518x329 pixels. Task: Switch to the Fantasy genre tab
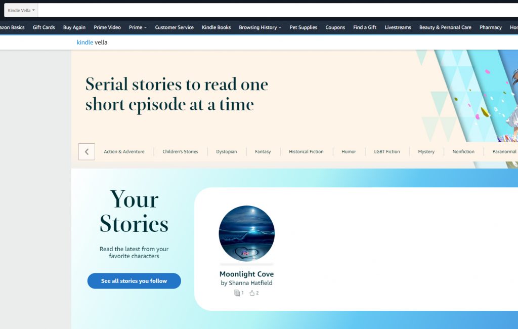pyautogui.click(x=263, y=151)
